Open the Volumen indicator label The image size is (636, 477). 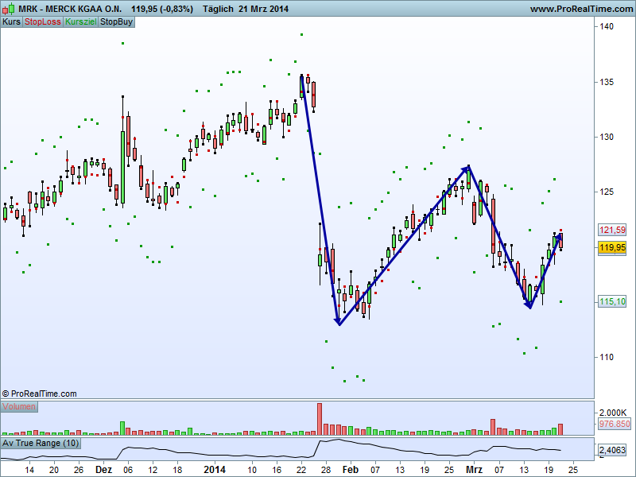pyautogui.click(x=19, y=406)
